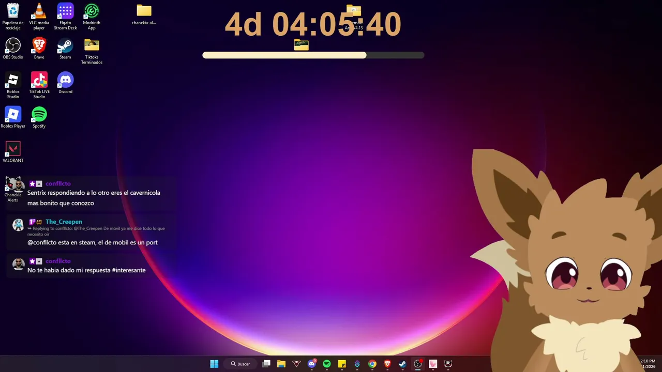Open Task View from the taskbar
The width and height of the screenshot is (662, 372).
coord(266,364)
